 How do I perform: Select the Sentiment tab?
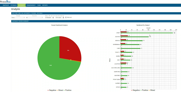tap(22, 5)
